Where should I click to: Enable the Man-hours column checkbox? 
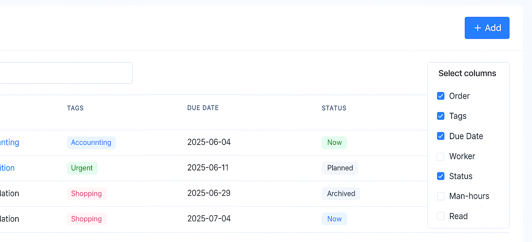(x=441, y=196)
